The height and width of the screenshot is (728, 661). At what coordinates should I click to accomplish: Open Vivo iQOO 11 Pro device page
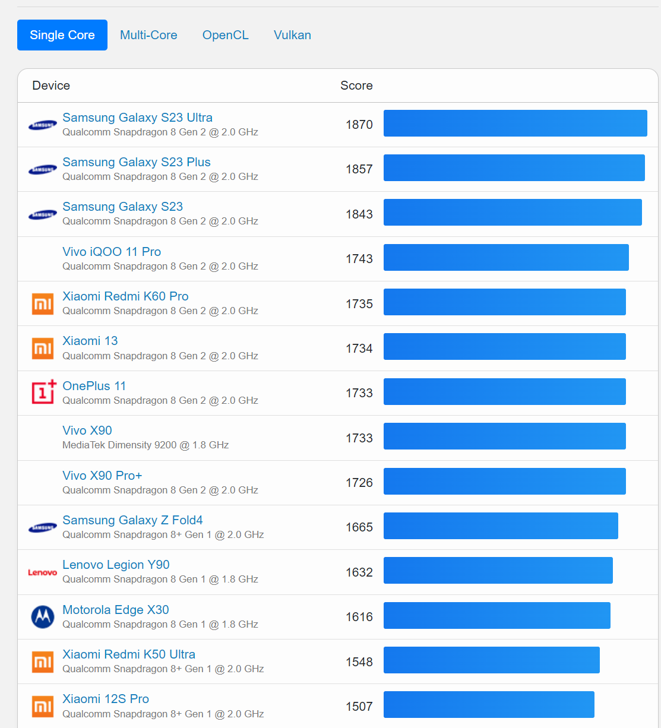pos(112,252)
